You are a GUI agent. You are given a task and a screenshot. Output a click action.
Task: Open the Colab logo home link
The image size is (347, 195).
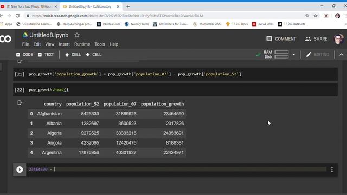pyautogui.click(x=5, y=39)
